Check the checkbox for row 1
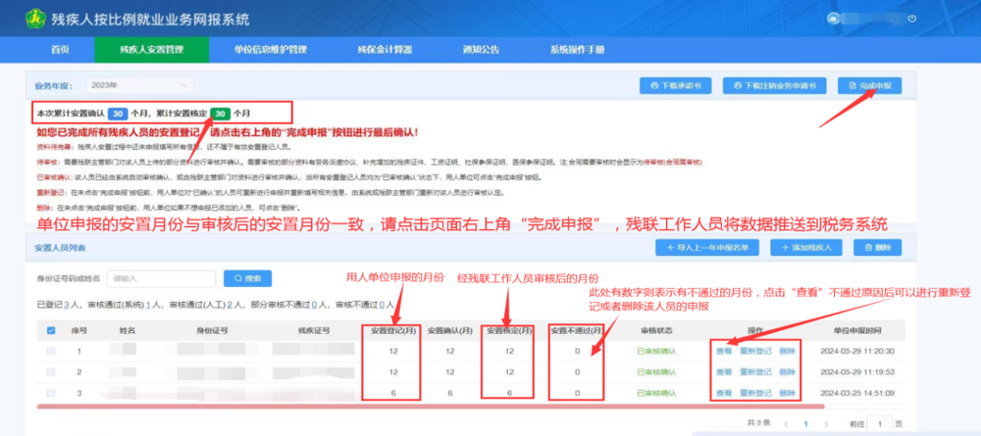Screen dimensions: 981x436 coord(51,351)
